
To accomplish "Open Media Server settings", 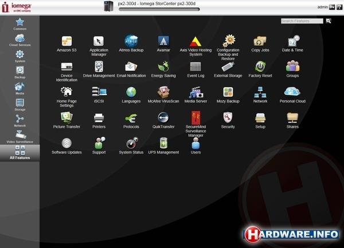I will click(x=196, y=95).
